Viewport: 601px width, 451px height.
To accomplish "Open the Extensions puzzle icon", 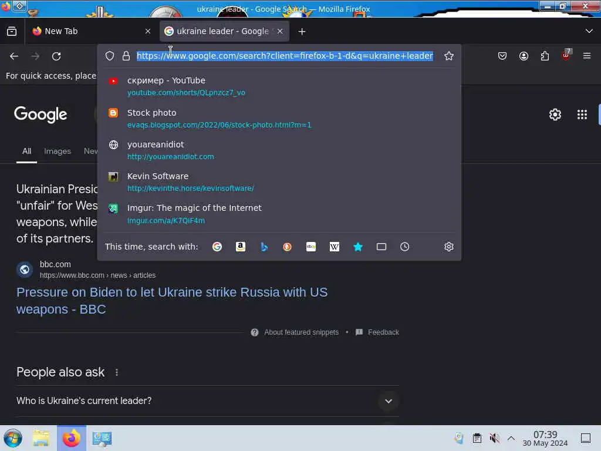I will (545, 56).
